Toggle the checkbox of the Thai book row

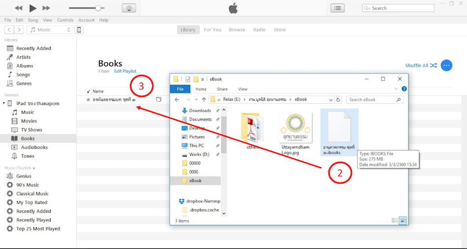coord(88,99)
